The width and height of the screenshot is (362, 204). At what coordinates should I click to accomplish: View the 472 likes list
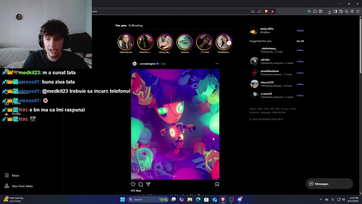click(136, 191)
